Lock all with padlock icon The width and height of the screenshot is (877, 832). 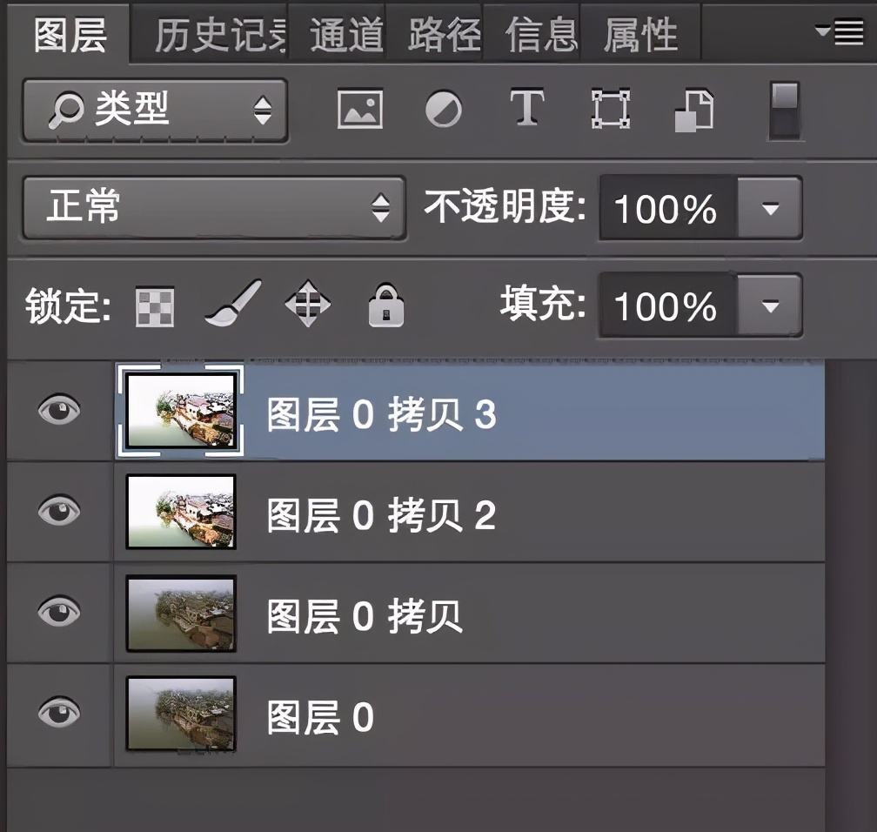click(386, 305)
